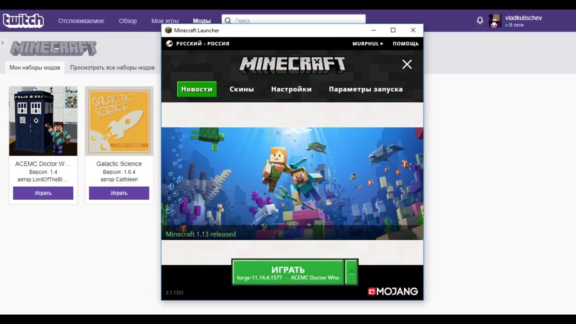Open the Мои игры section
Image resolution: width=576 pixels, height=324 pixels.
point(165,21)
